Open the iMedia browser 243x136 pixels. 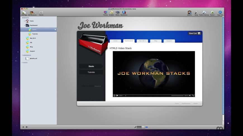(118, 13)
